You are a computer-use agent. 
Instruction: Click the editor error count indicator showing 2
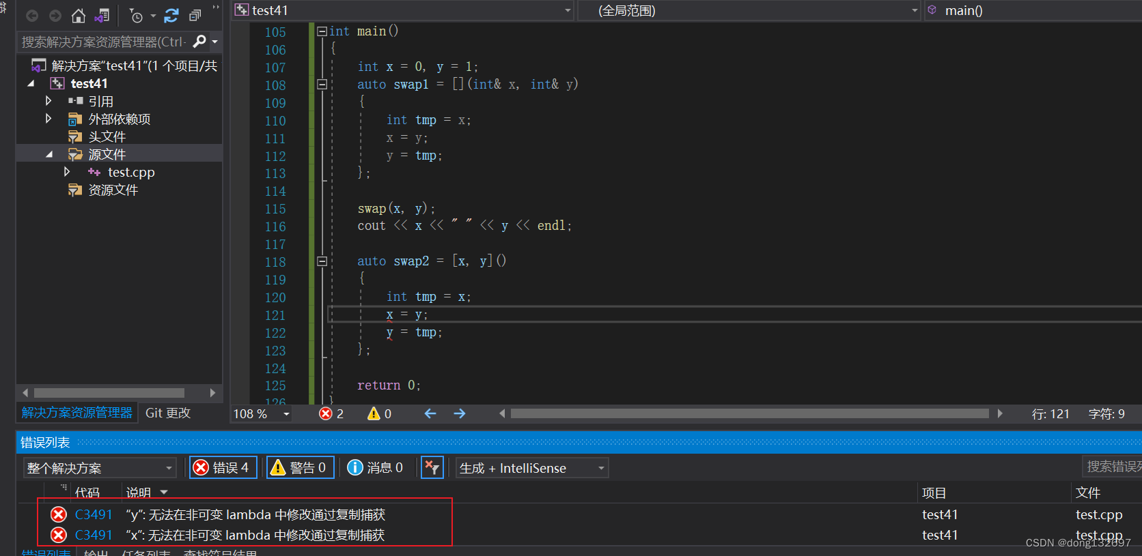tap(332, 413)
